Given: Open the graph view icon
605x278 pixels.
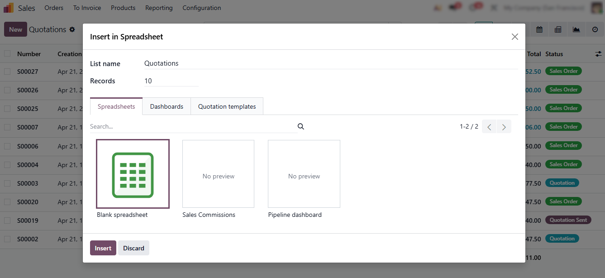Looking at the screenshot, I should click(576, 29).
